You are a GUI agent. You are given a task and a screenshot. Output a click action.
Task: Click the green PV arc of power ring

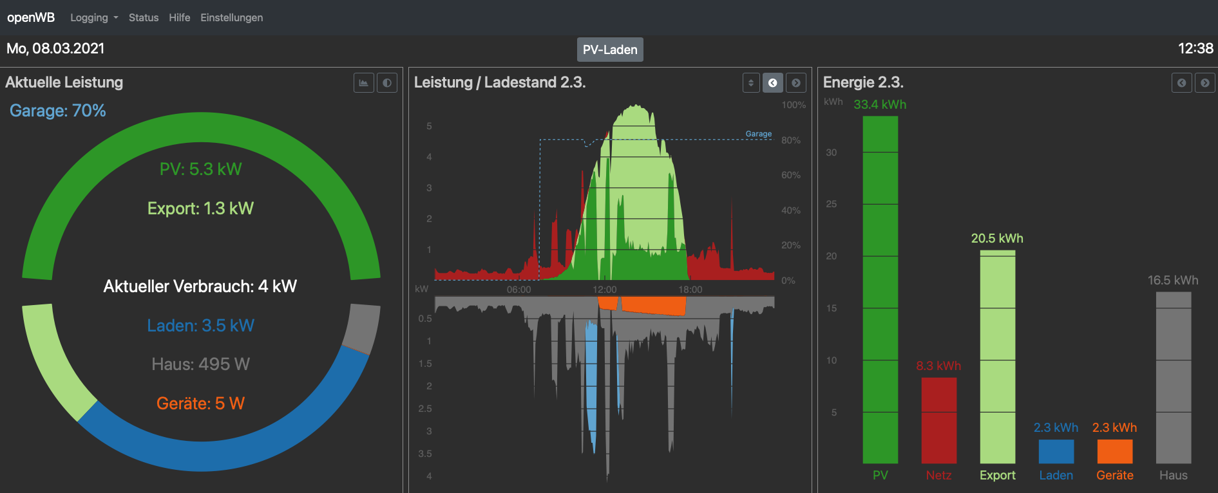[x=201, y=129]
